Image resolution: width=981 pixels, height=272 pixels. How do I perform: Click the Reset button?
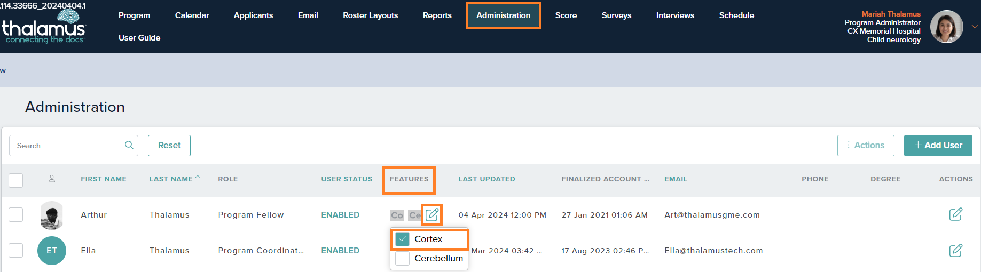tap(169, 145)
